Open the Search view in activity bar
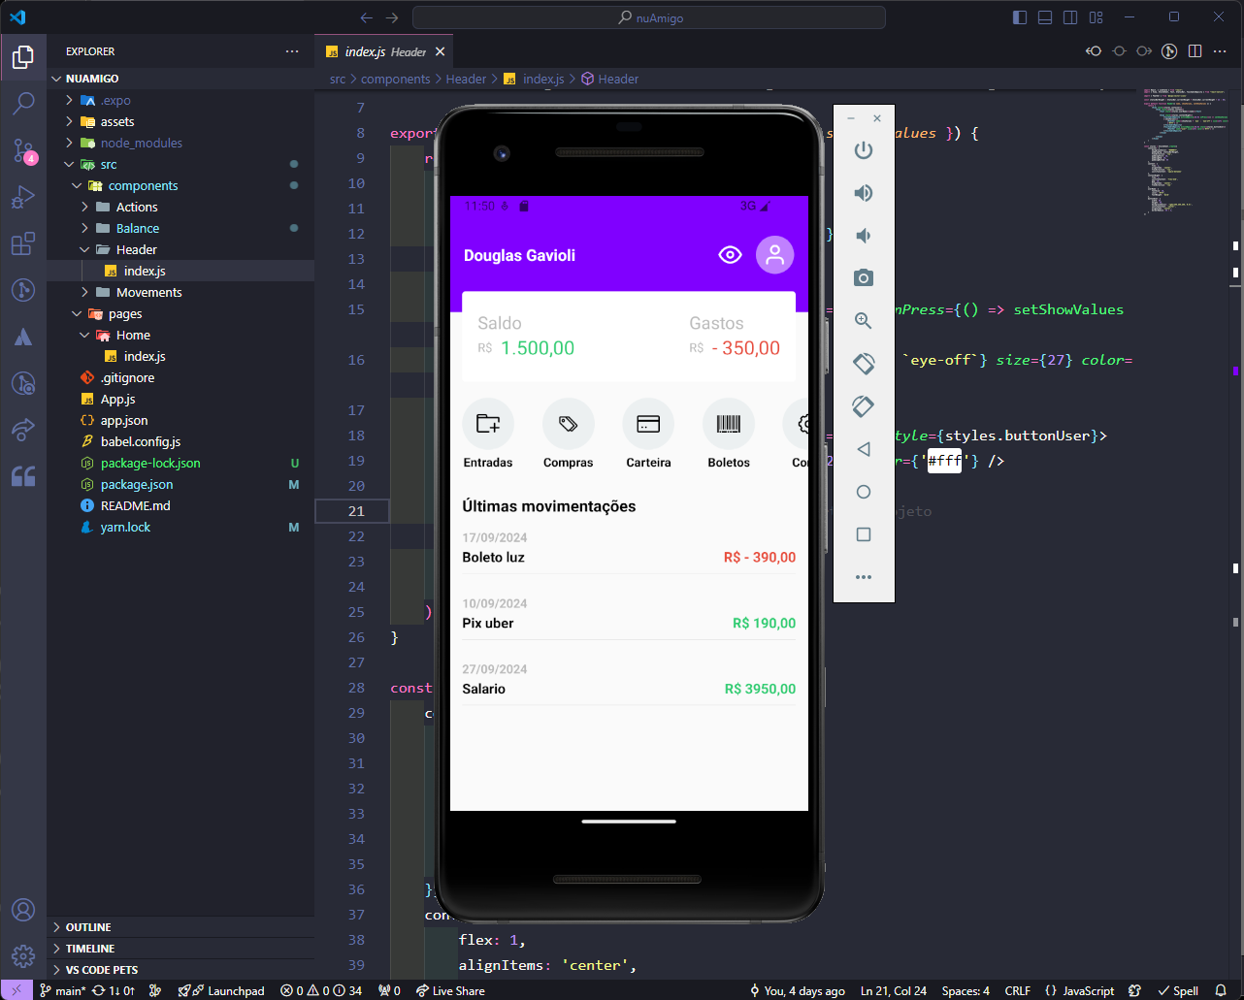This screenshot has height=1000, width=1244. coord(23,103)
